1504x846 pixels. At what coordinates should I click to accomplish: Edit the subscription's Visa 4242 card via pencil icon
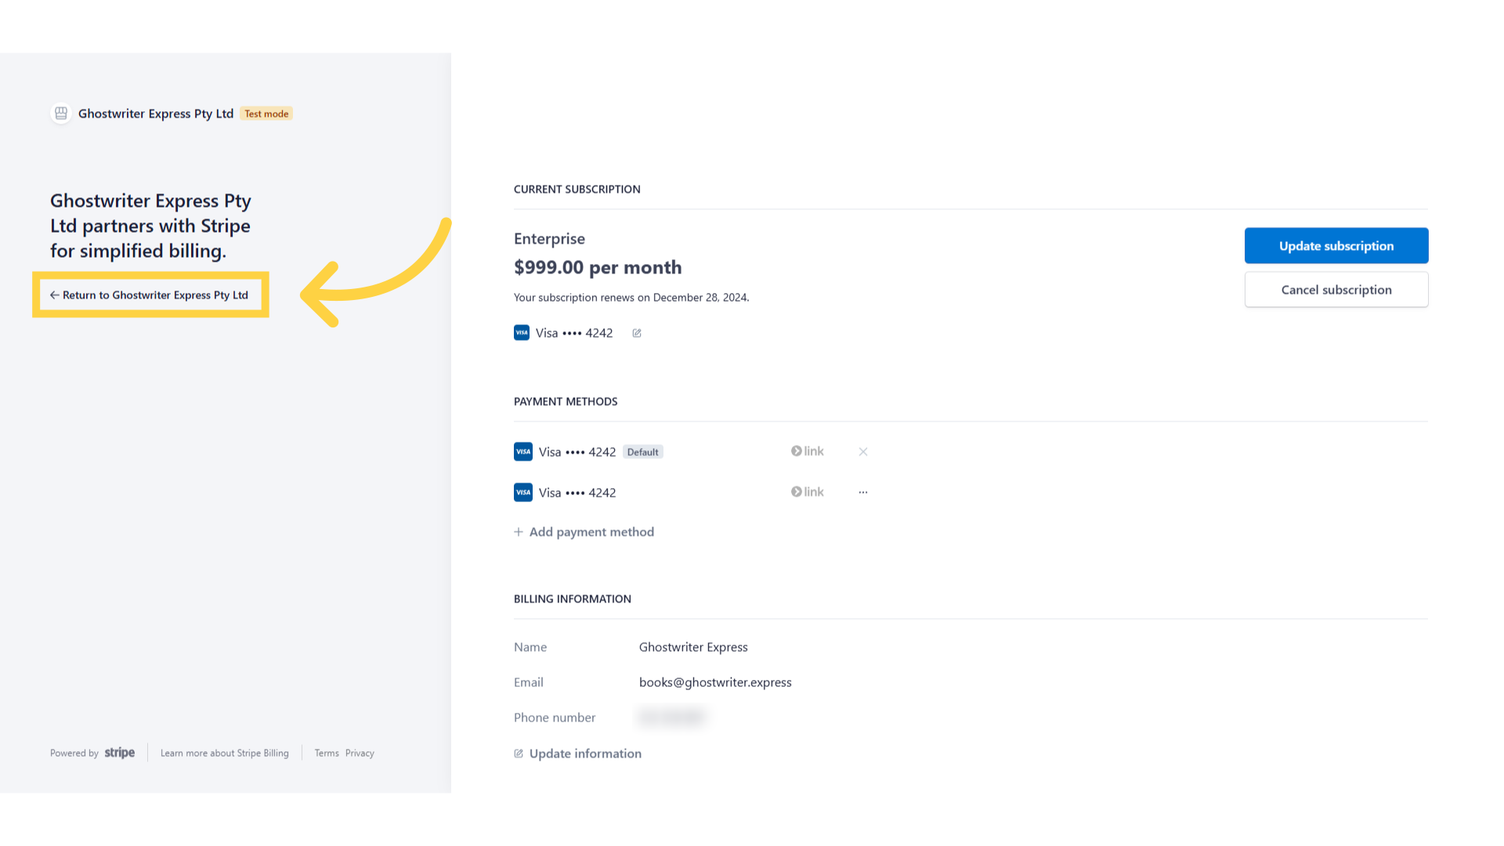(x=637, y=334)
